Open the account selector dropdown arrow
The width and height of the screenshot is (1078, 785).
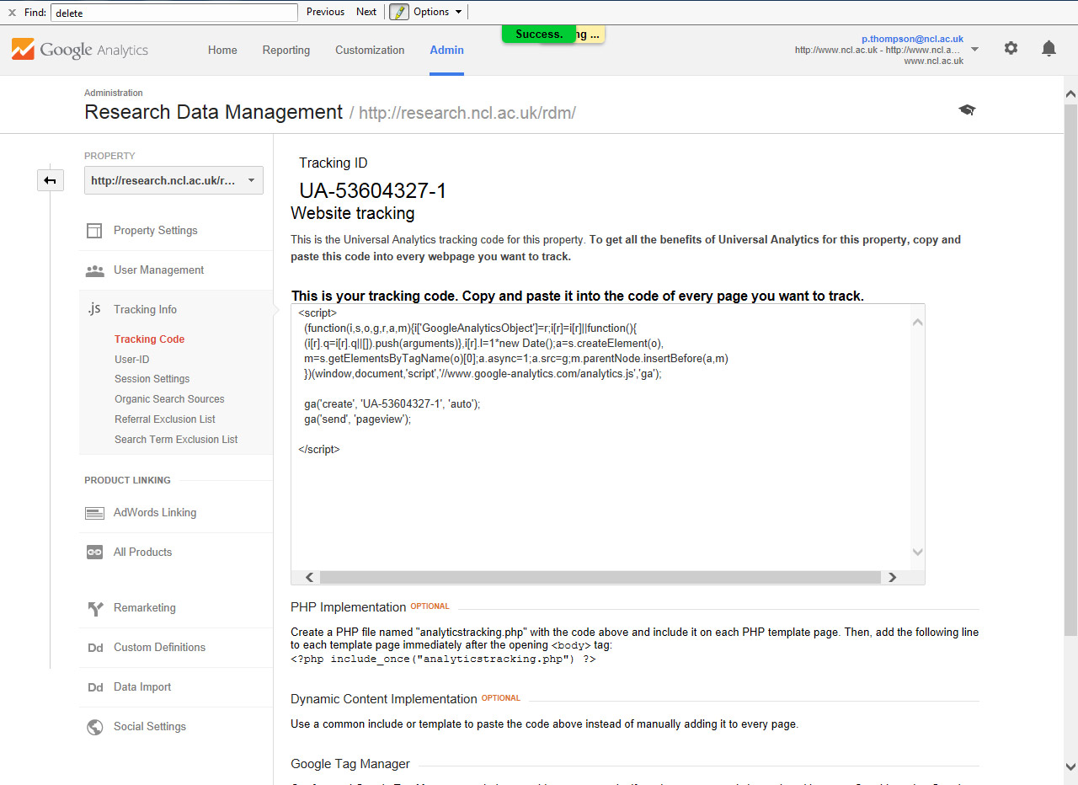tap(974, 50)
